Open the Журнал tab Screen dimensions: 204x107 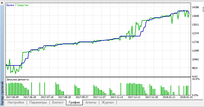click(108, 102)
